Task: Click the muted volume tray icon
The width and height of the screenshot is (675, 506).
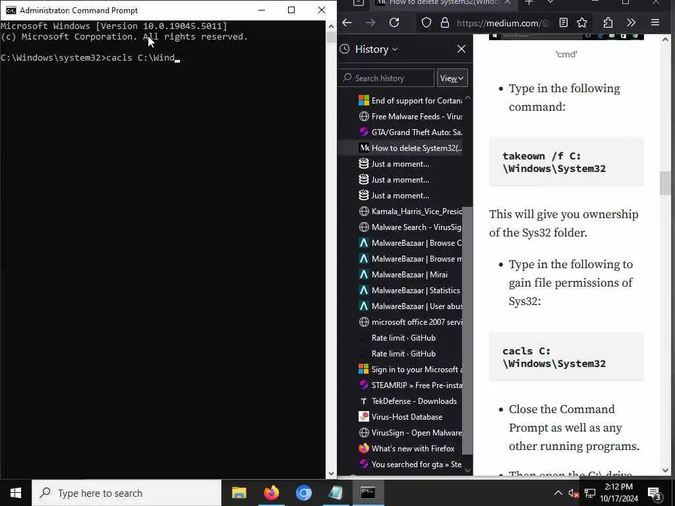Action: pos(573,493)
